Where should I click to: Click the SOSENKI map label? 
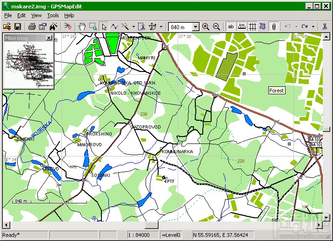[100, 175]
